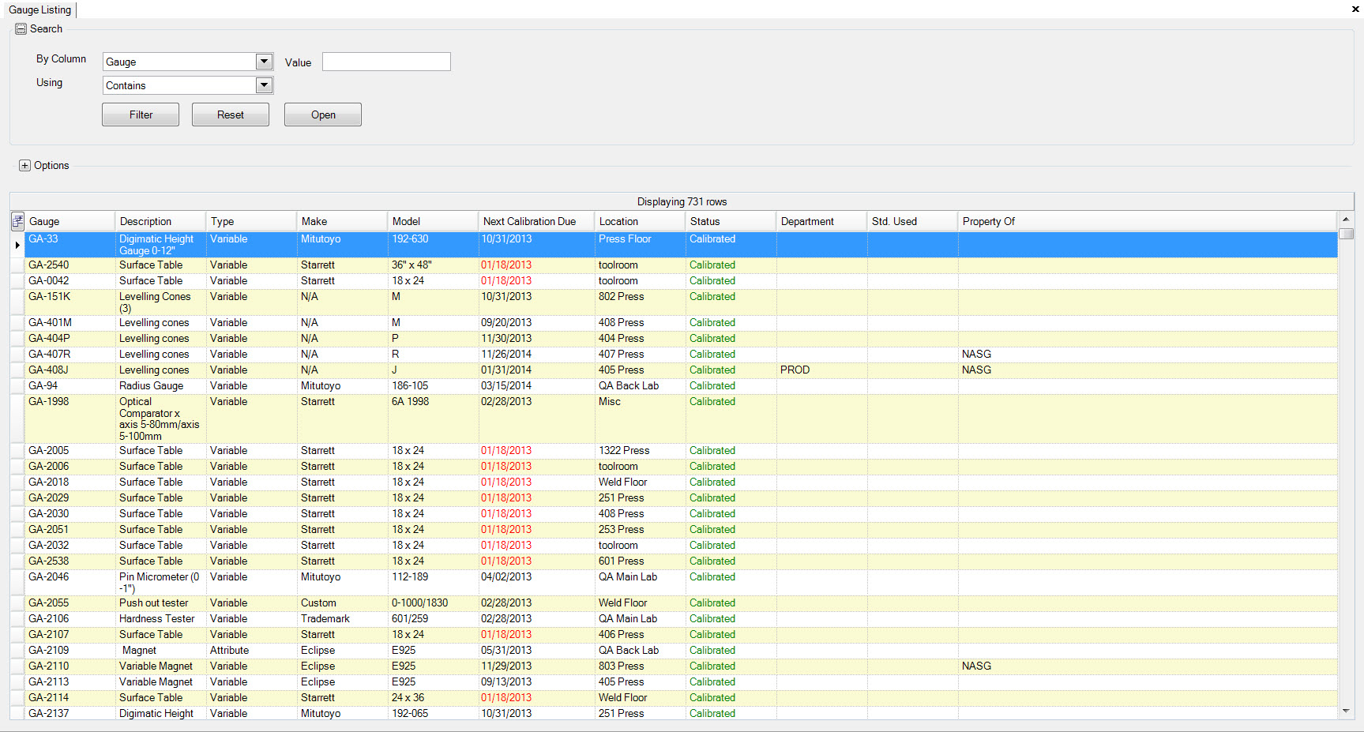Click the QA Back Lab cell for GA-94

click(641, 386)
